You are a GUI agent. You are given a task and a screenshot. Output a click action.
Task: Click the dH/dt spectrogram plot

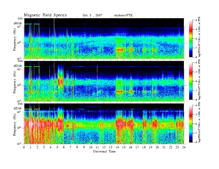tap(104, 38)
